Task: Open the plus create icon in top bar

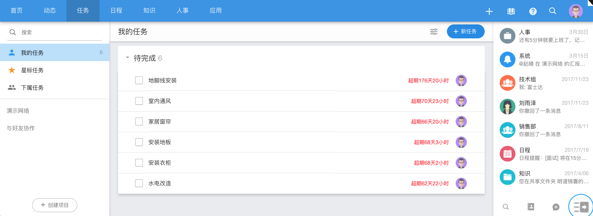Action: (489, 11)
